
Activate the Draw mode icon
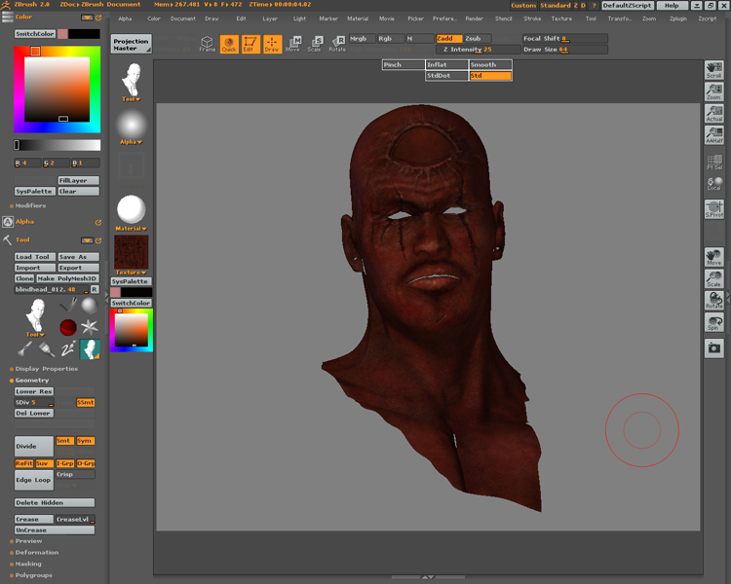click(272, 44)
